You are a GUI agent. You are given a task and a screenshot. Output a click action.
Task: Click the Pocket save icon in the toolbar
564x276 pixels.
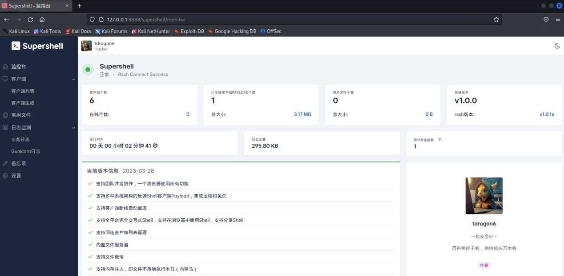(546, 20)
